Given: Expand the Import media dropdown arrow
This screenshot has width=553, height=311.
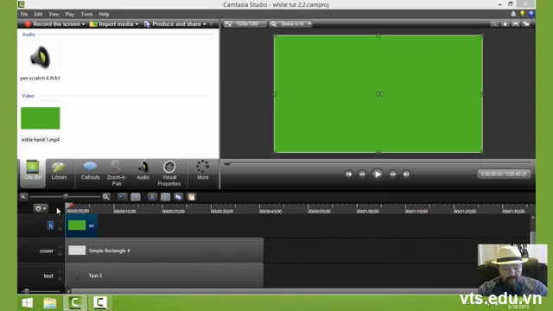Looking at the screenshot, I should [x=137, y=24].
